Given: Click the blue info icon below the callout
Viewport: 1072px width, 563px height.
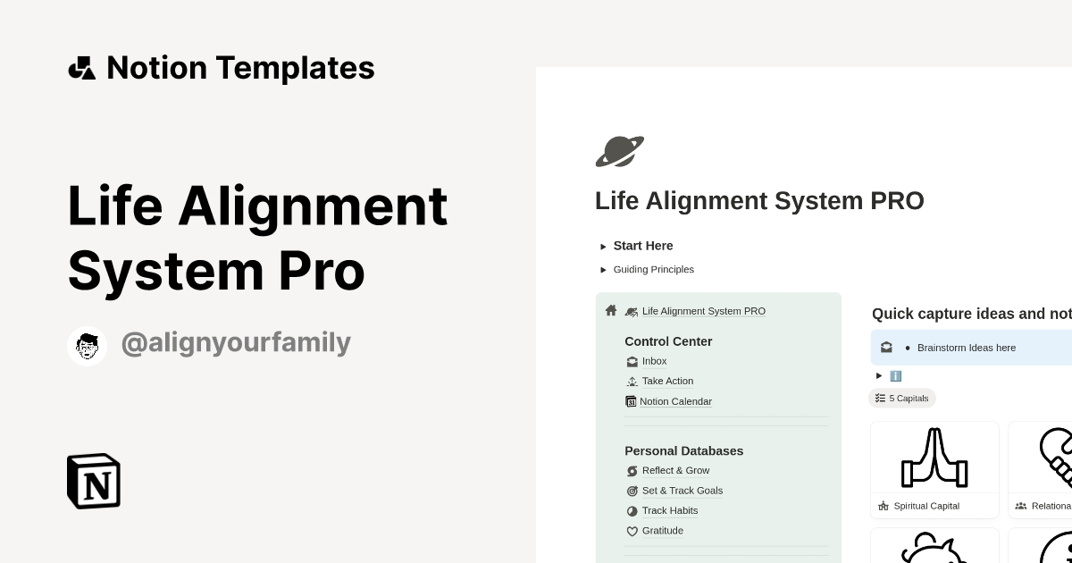Looking at the screenshot, I should click(896, 375).
